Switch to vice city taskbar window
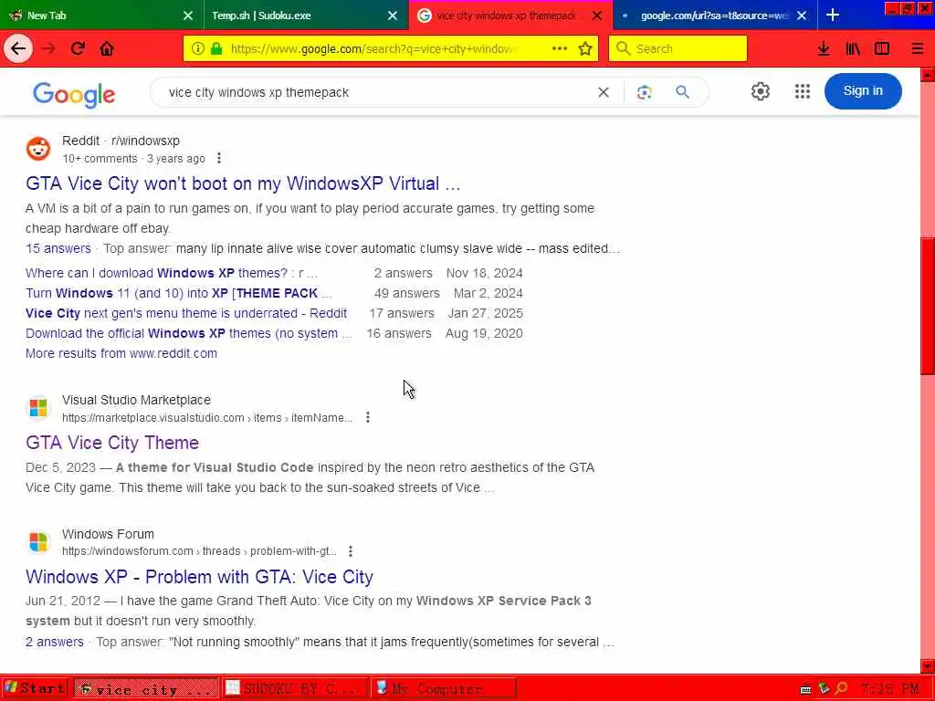 147,688
